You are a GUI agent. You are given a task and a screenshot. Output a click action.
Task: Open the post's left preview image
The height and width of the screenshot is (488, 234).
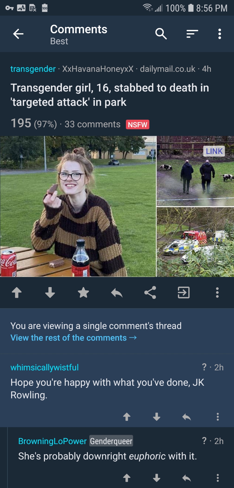pyautogui.click(x=78, y=206)
